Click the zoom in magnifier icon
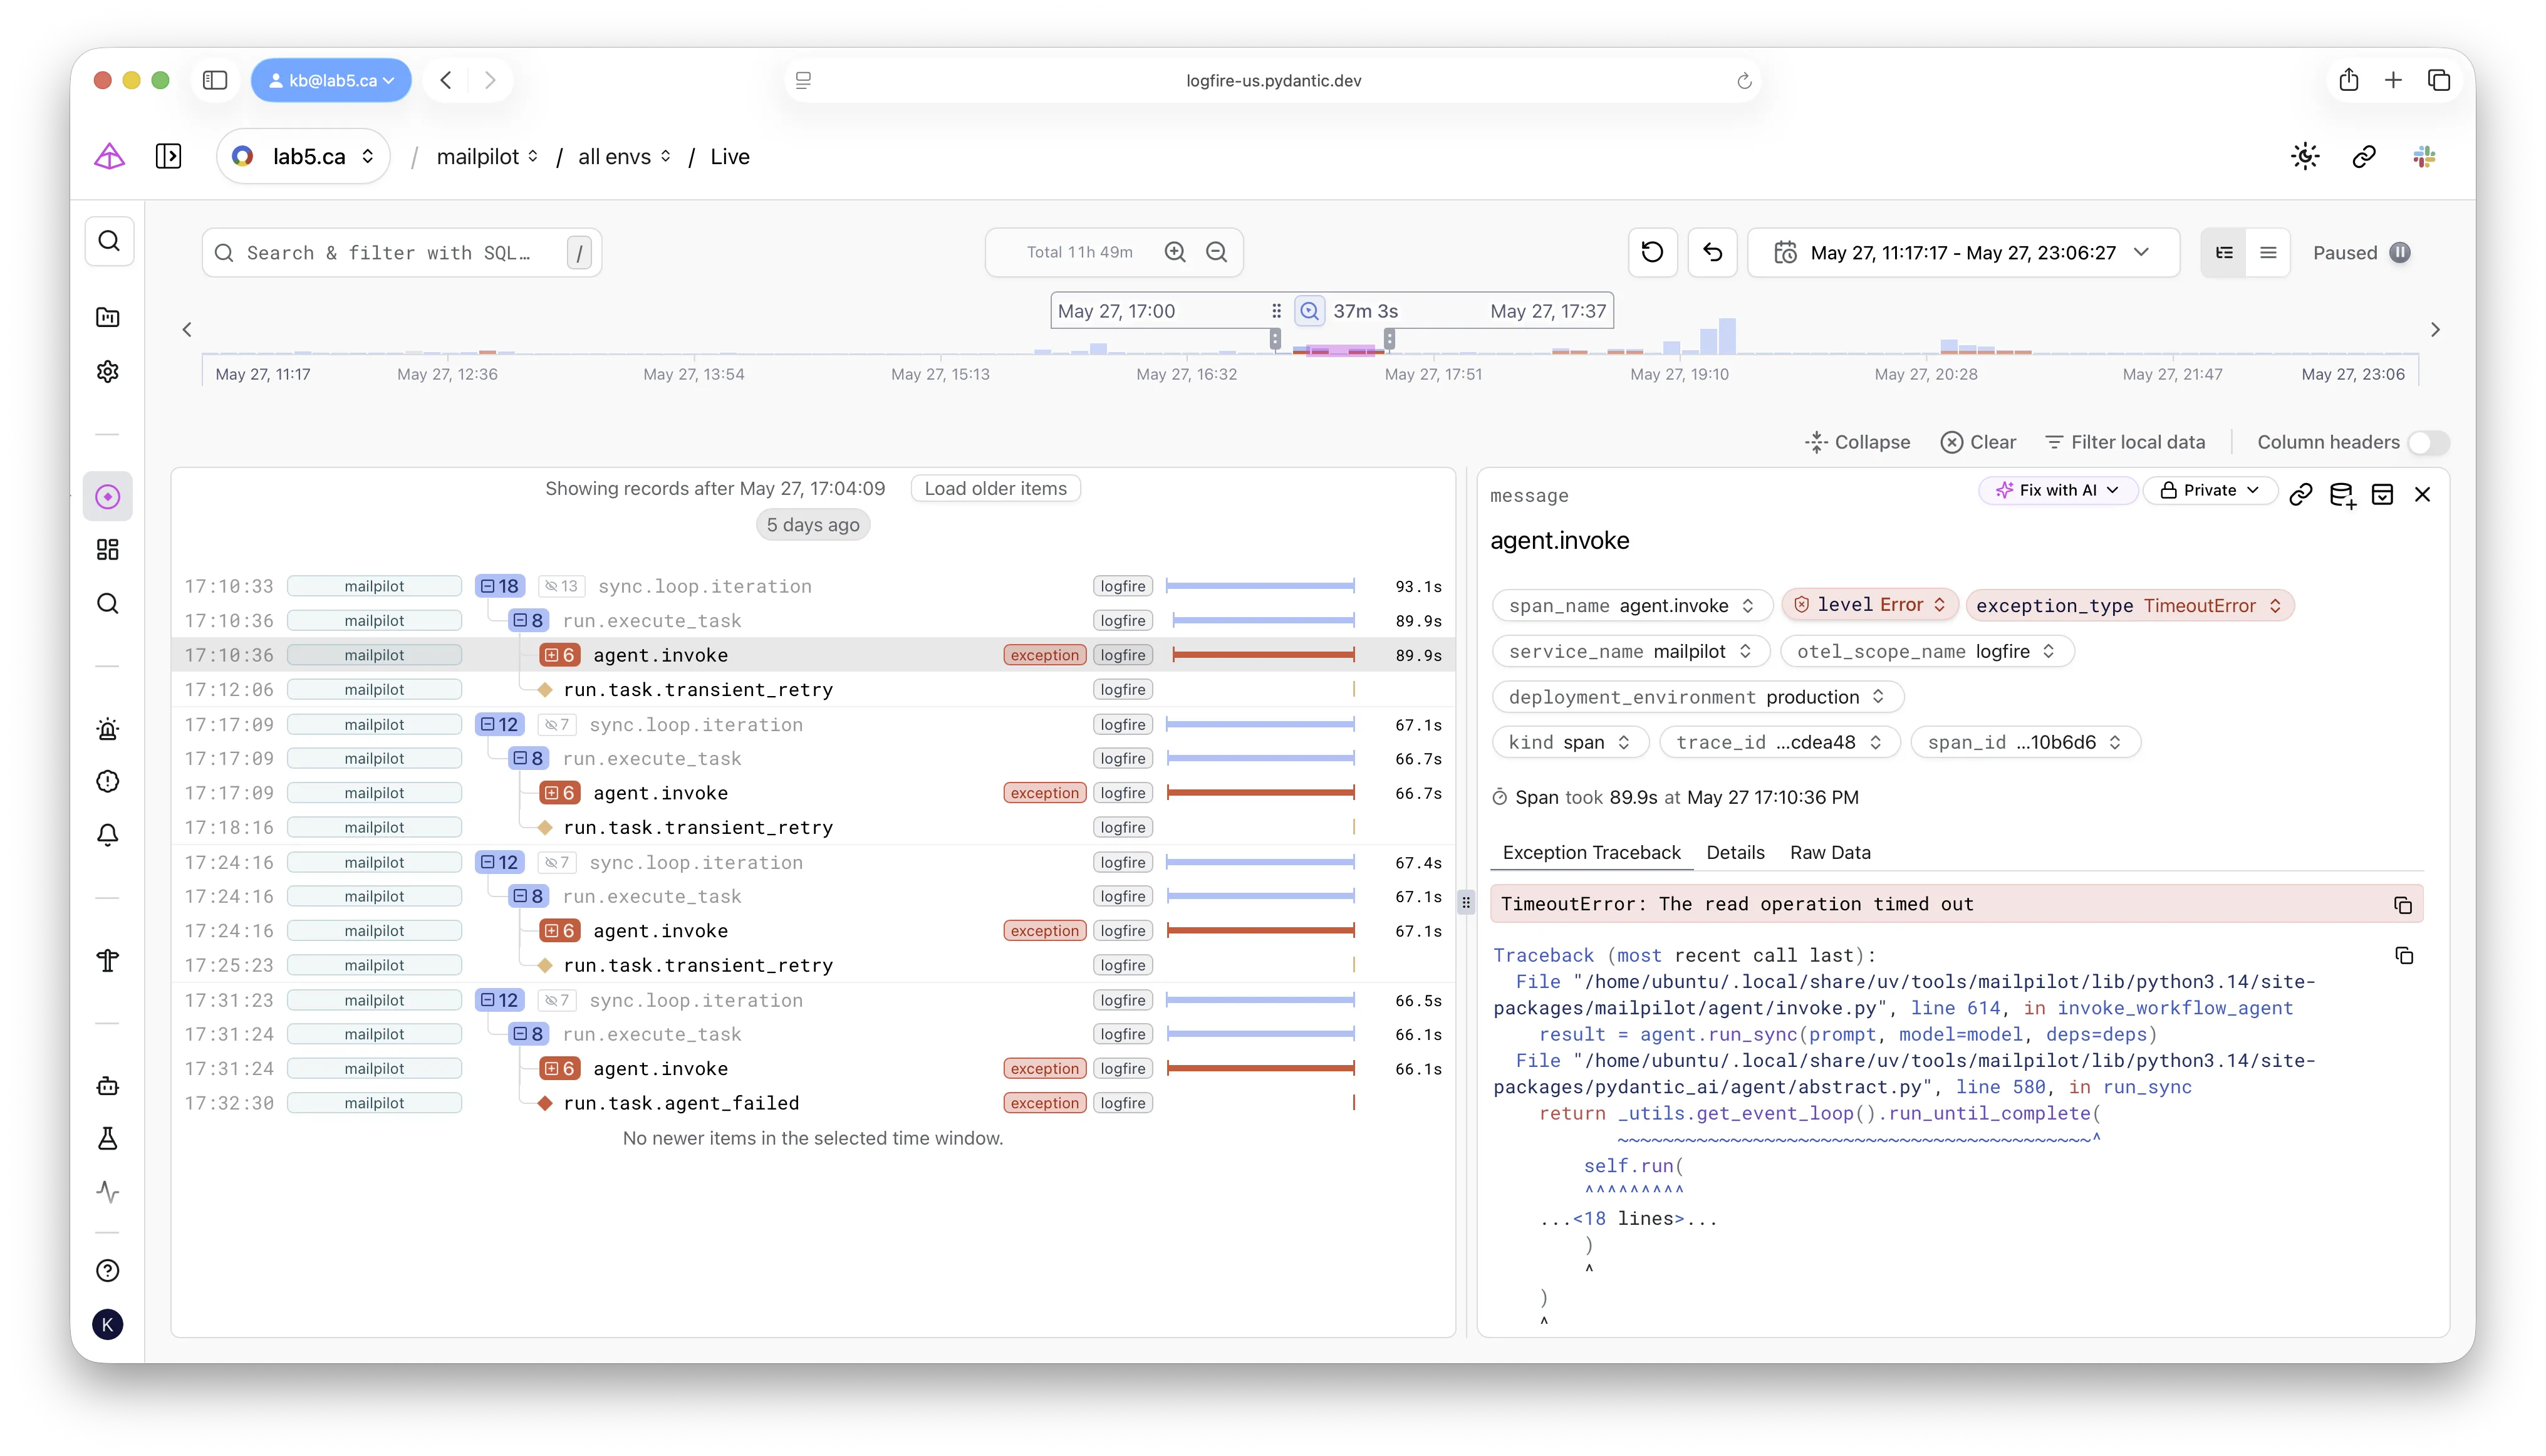 tap(1175, 252)
